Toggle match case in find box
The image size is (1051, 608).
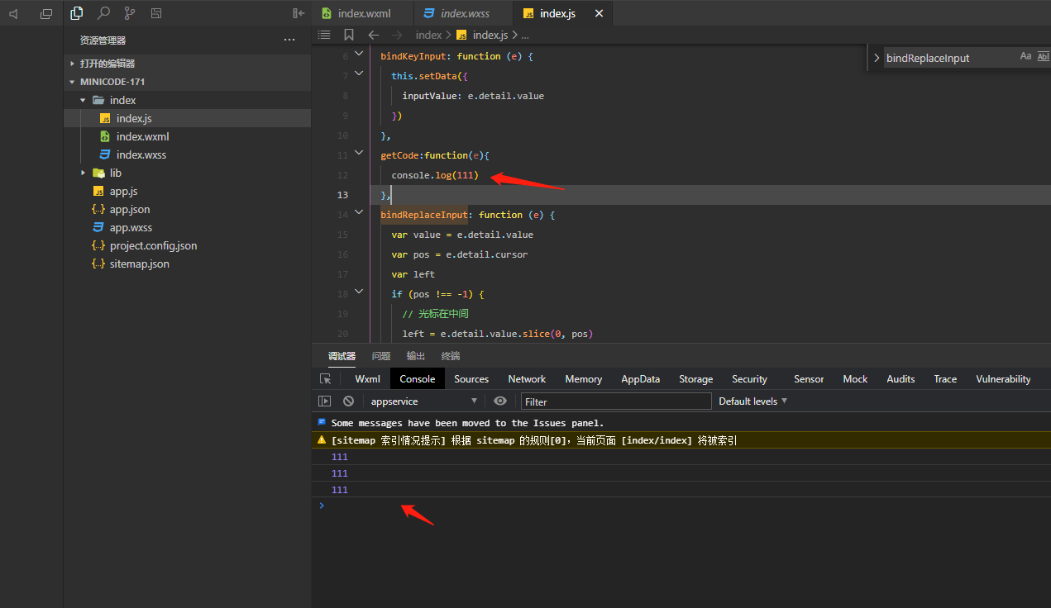point(1025,57)
